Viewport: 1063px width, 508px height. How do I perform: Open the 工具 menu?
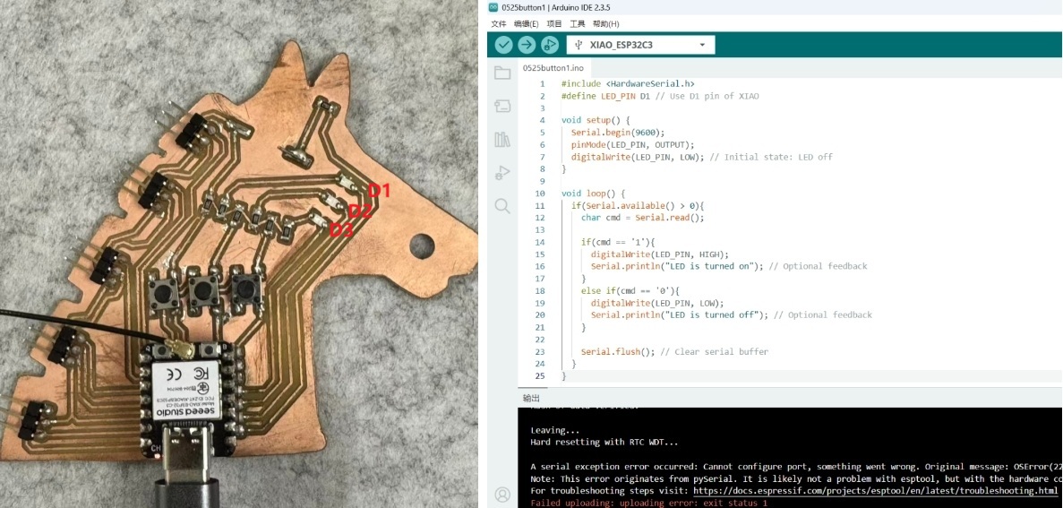(x=577, y=23)
